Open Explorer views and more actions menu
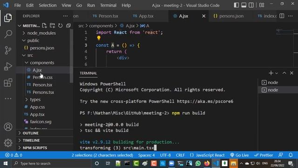This screenshot has width=298, height=168. coord(65,16)
